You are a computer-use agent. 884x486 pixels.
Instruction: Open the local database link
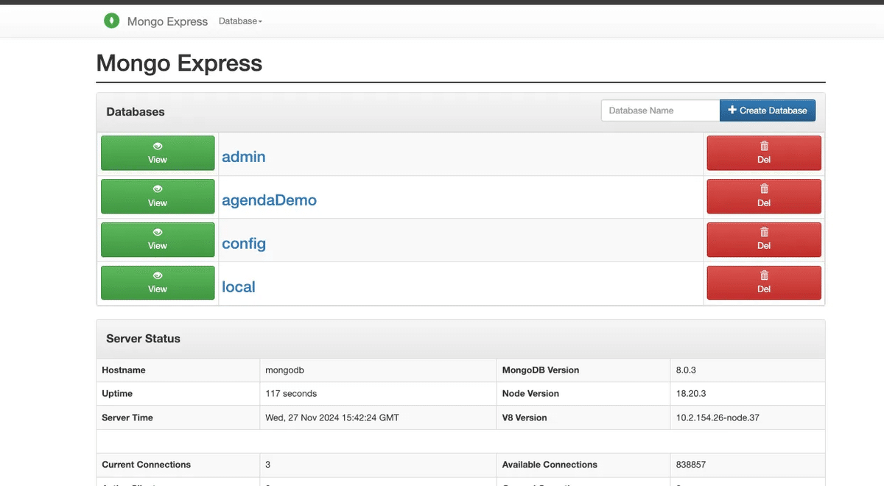click(x=238, y=286)
